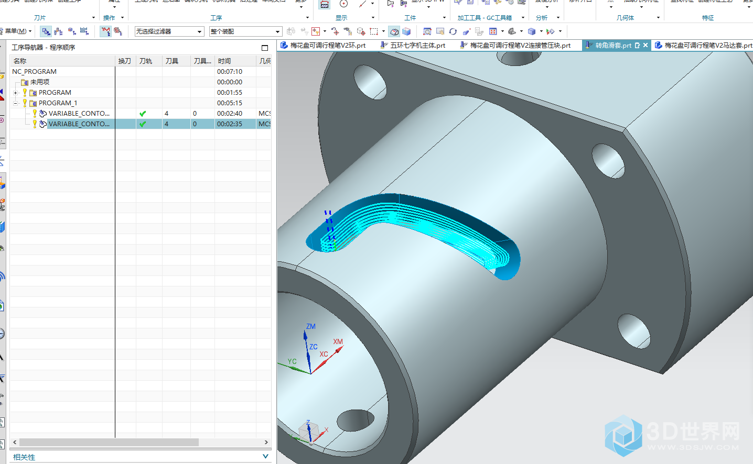Expand the 几何体 ribbon group arrow
The height and width of the screenshot is (464, 753).
coord(658,18)
